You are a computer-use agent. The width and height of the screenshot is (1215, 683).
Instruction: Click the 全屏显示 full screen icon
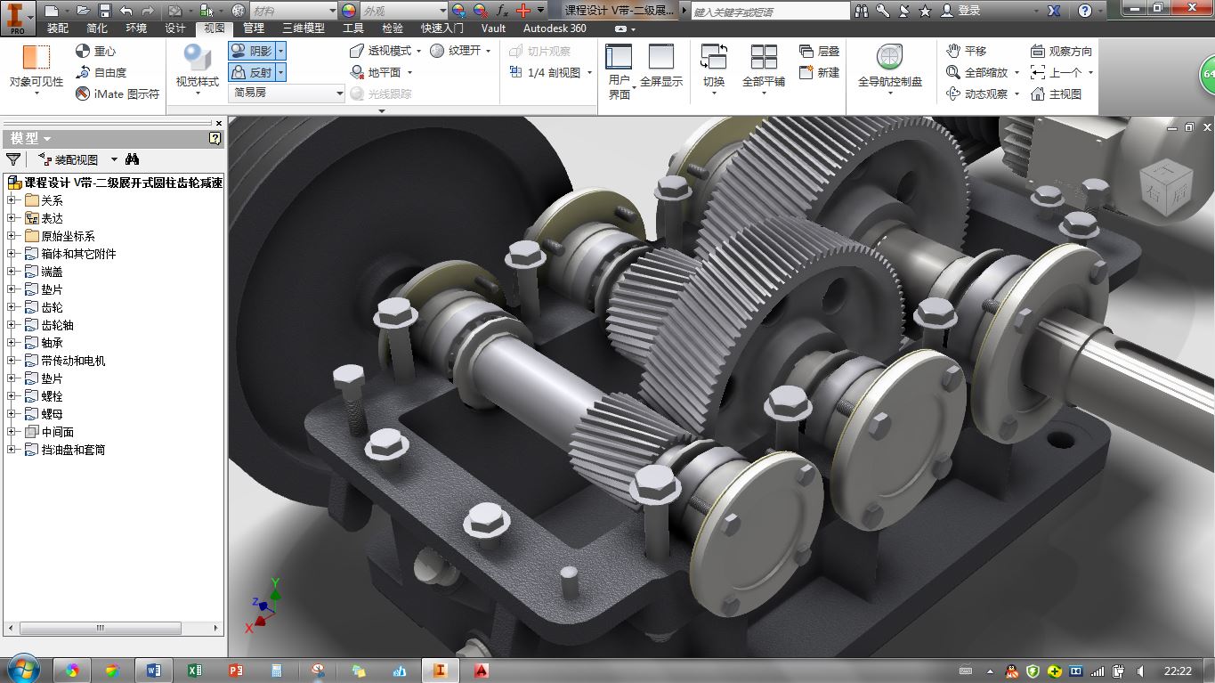coord(660,67)
